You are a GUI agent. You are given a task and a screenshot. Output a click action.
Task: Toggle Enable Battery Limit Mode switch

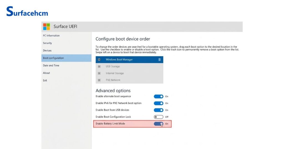point(158,124)
